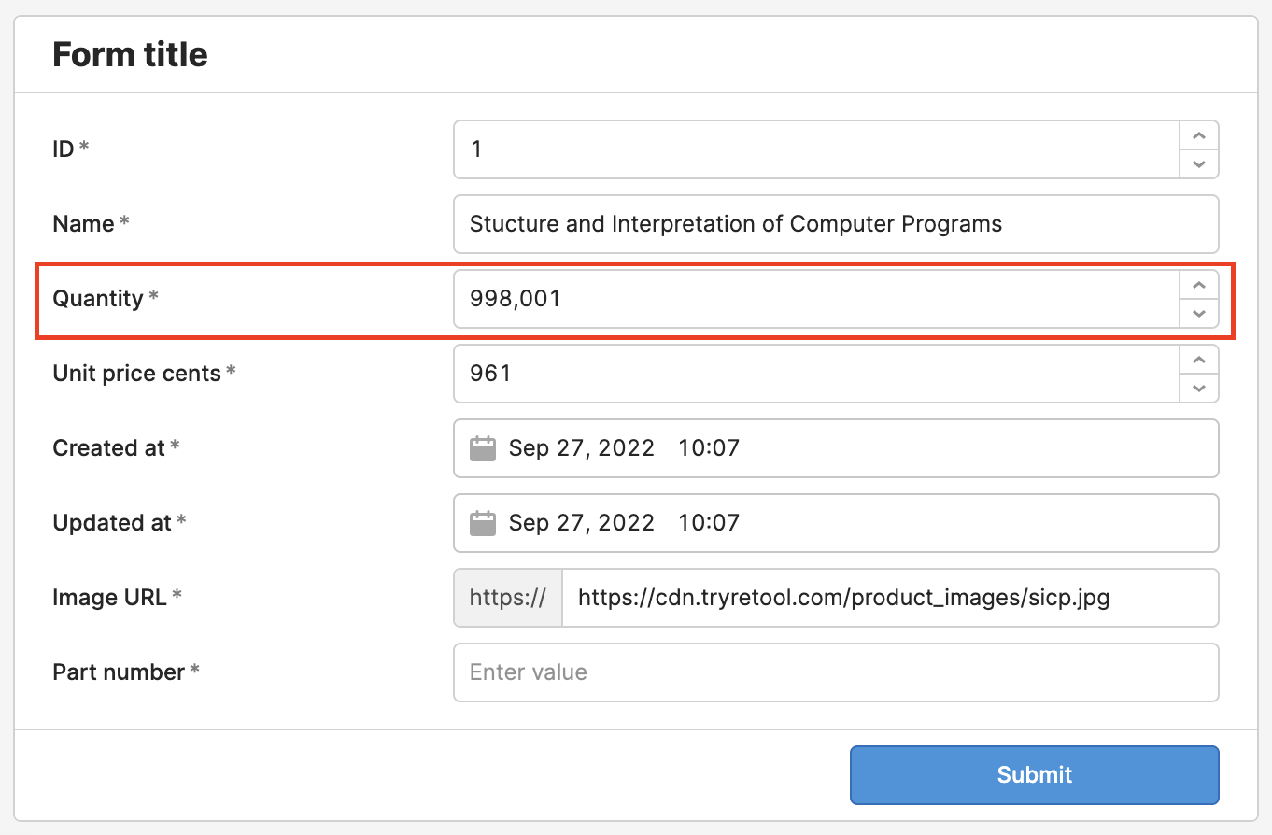Increment the ID value with up arrow
This screenshot has width=1272, height=835.
pyautogui.click(x=1199, y=135)
